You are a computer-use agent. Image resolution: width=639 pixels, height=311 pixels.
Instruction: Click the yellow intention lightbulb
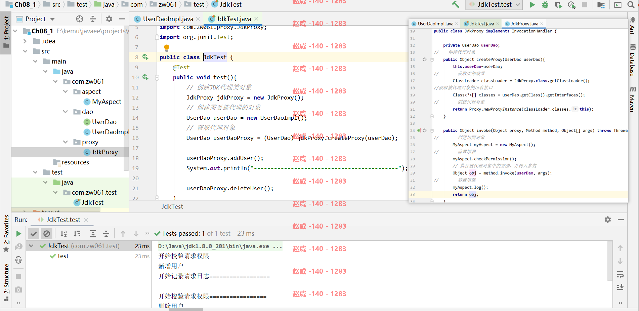167,47
